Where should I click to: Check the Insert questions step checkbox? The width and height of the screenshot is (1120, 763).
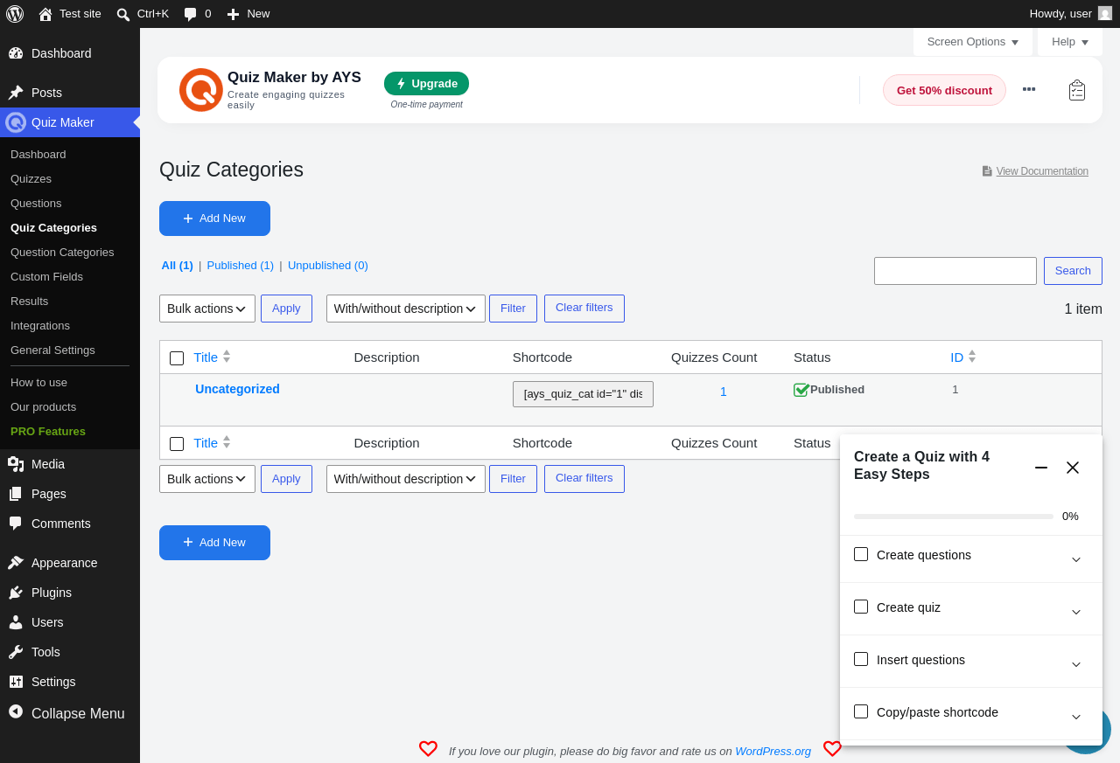pyautogui.click(x=861, y=659)
